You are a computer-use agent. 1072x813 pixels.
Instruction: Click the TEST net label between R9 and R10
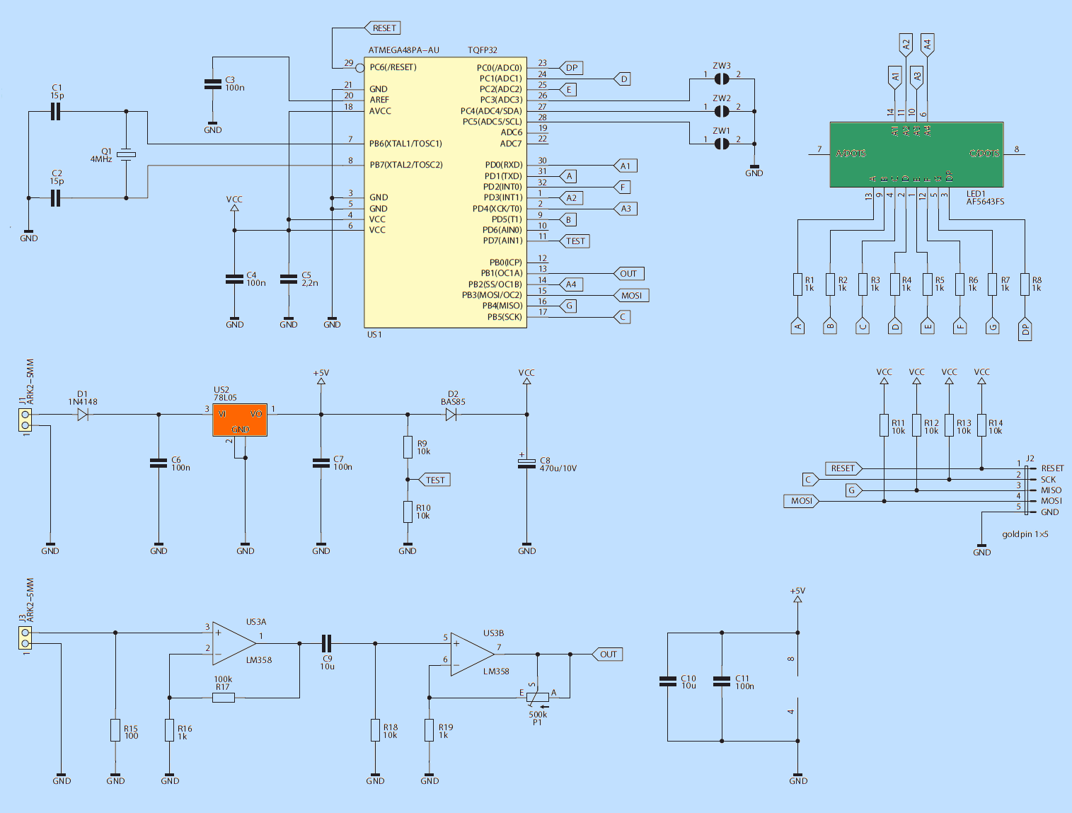434,480
